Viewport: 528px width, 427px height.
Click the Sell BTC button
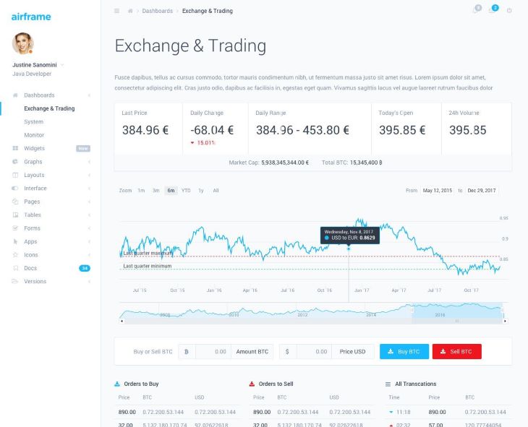click(x=456, y=352)
